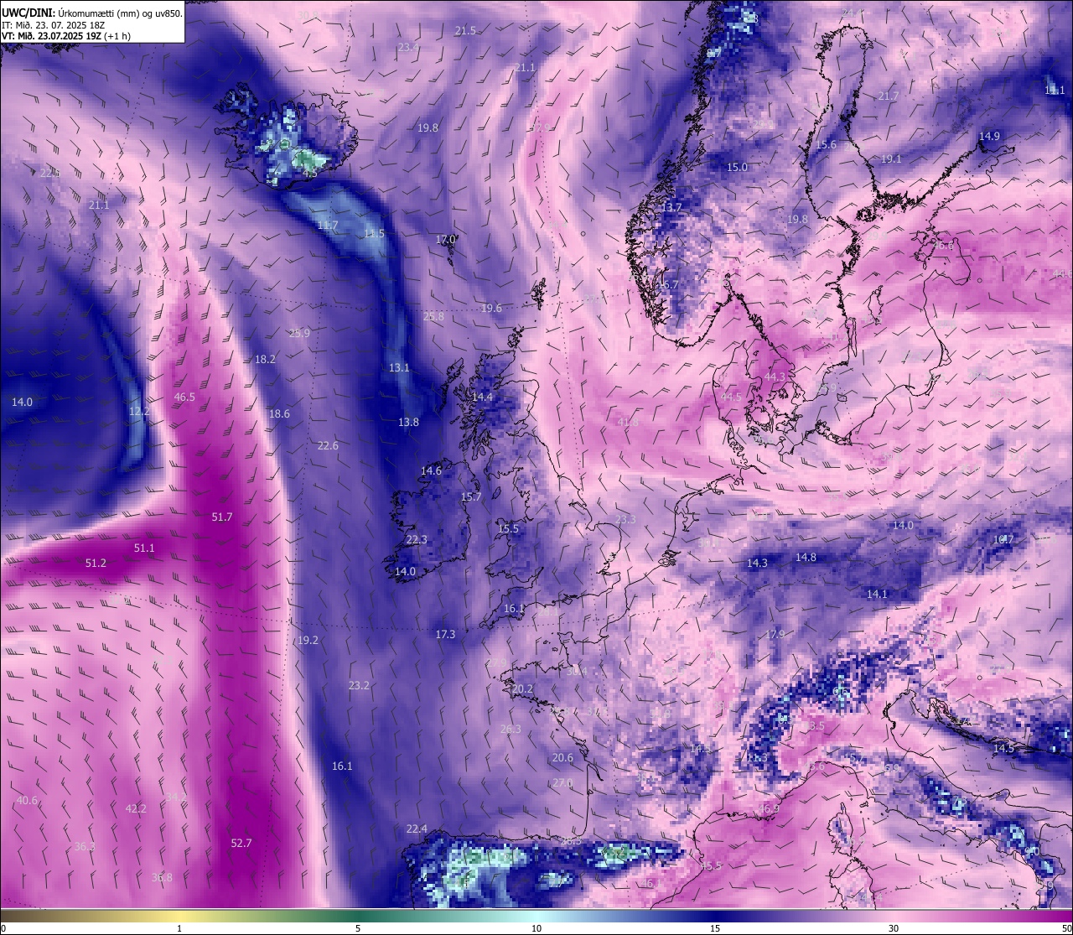Click the 42.2 value on the map
The height and width of the screenshot is (935, 1073).
[136, 808]
